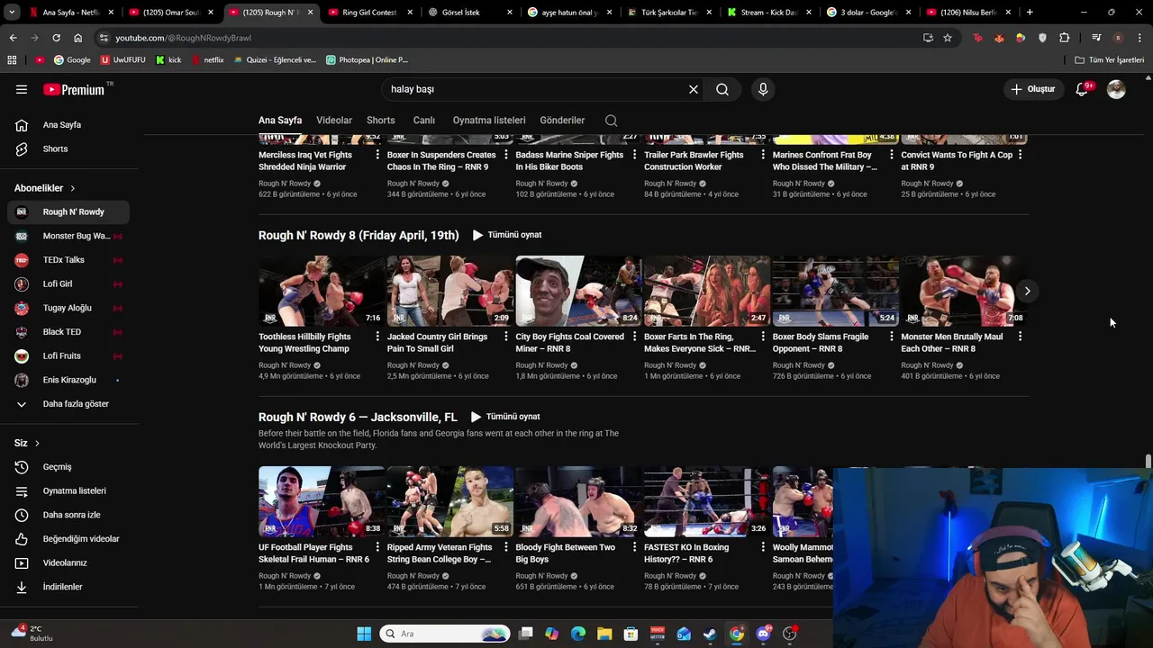Image resolution: width=1153 pixels, height=648 pixels.
Task: Open more options for City Boy Fights video
Action: coord(634,337)
